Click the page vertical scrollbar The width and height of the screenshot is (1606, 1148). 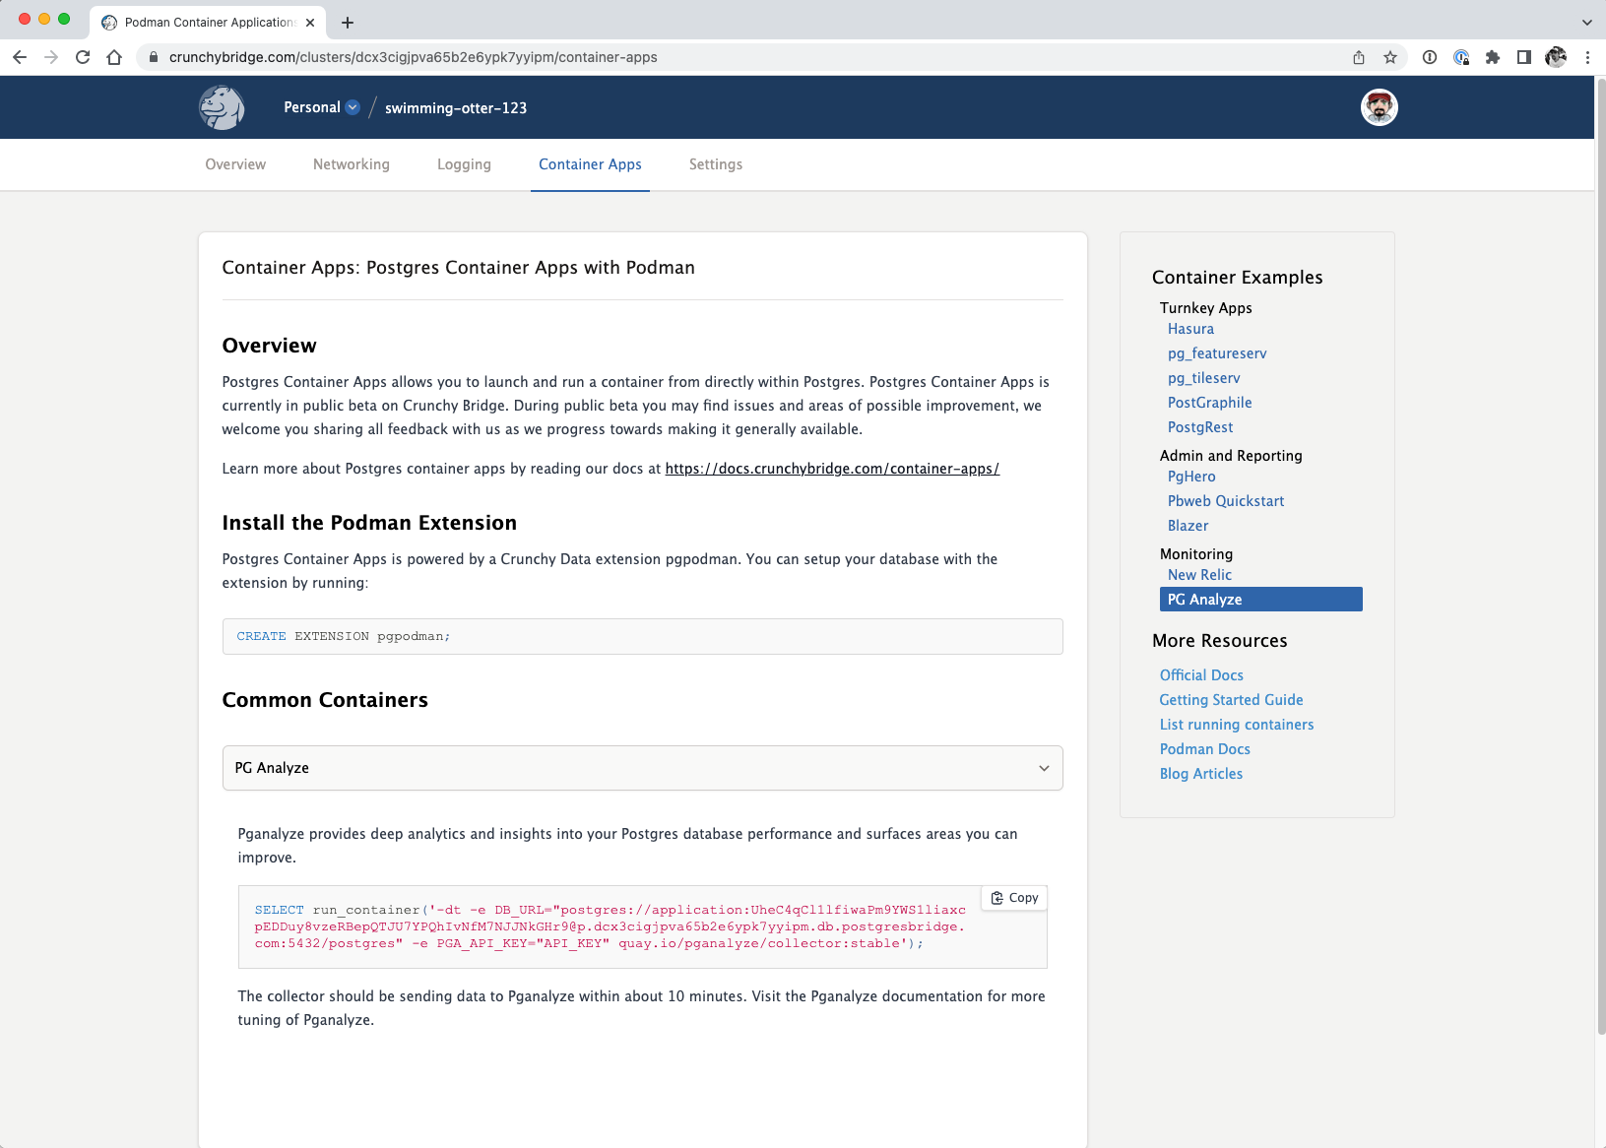1600,556
